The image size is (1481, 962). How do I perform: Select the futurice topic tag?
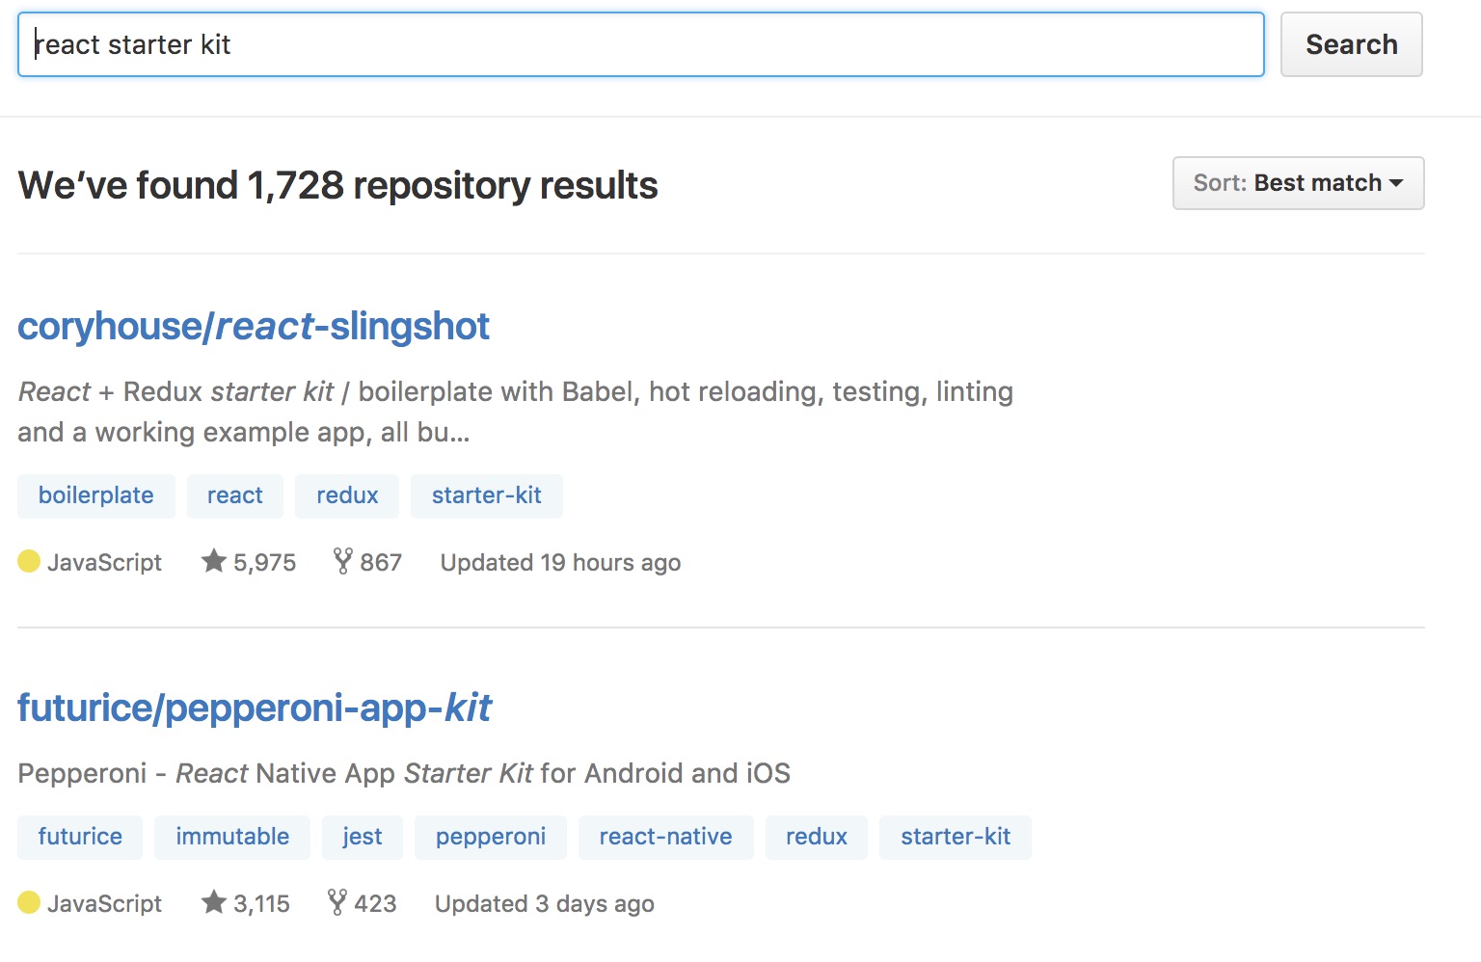[80, 837]
